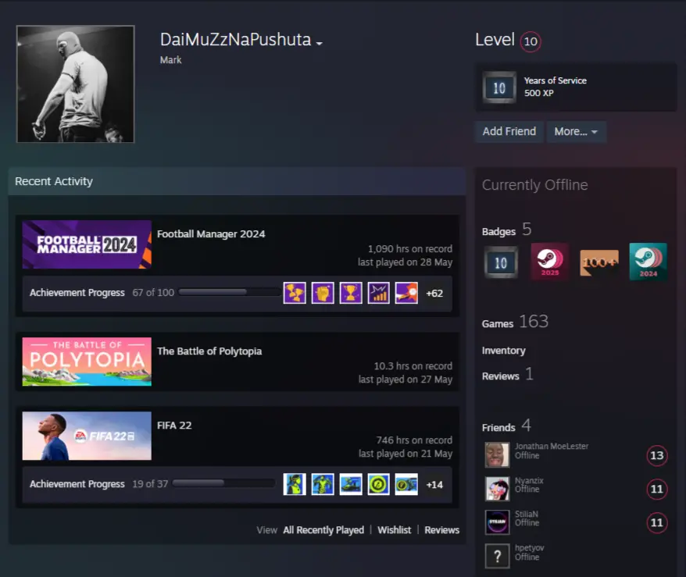The height and width of the screenshot is (577, 686).
Task: Click the 10.3 hrs on record text
Action: [x=413, y=366]
